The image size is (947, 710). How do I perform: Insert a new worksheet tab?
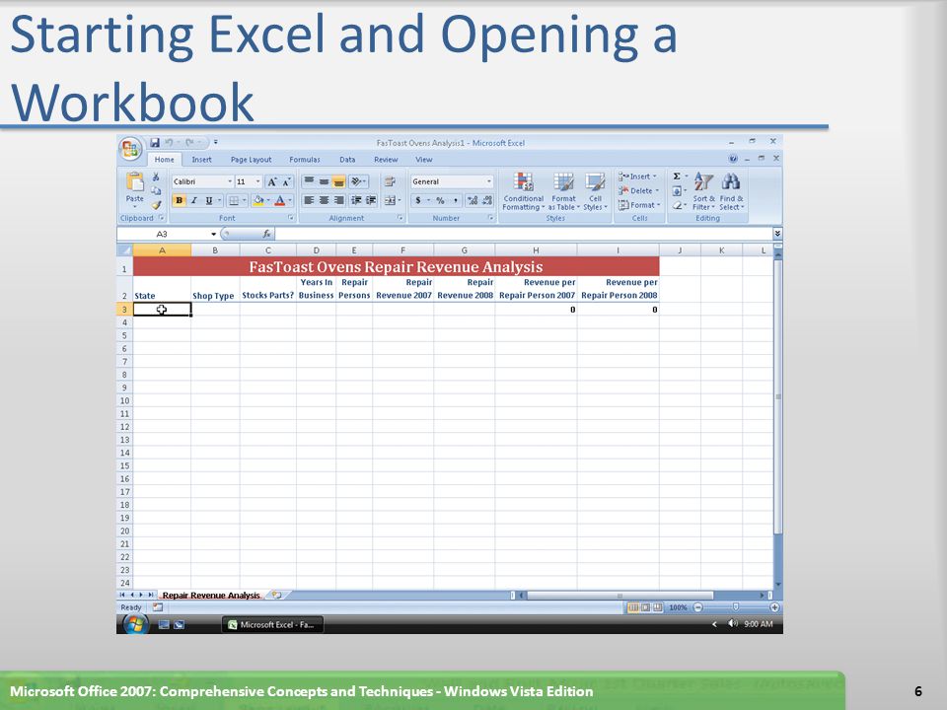tap(276, 596)
